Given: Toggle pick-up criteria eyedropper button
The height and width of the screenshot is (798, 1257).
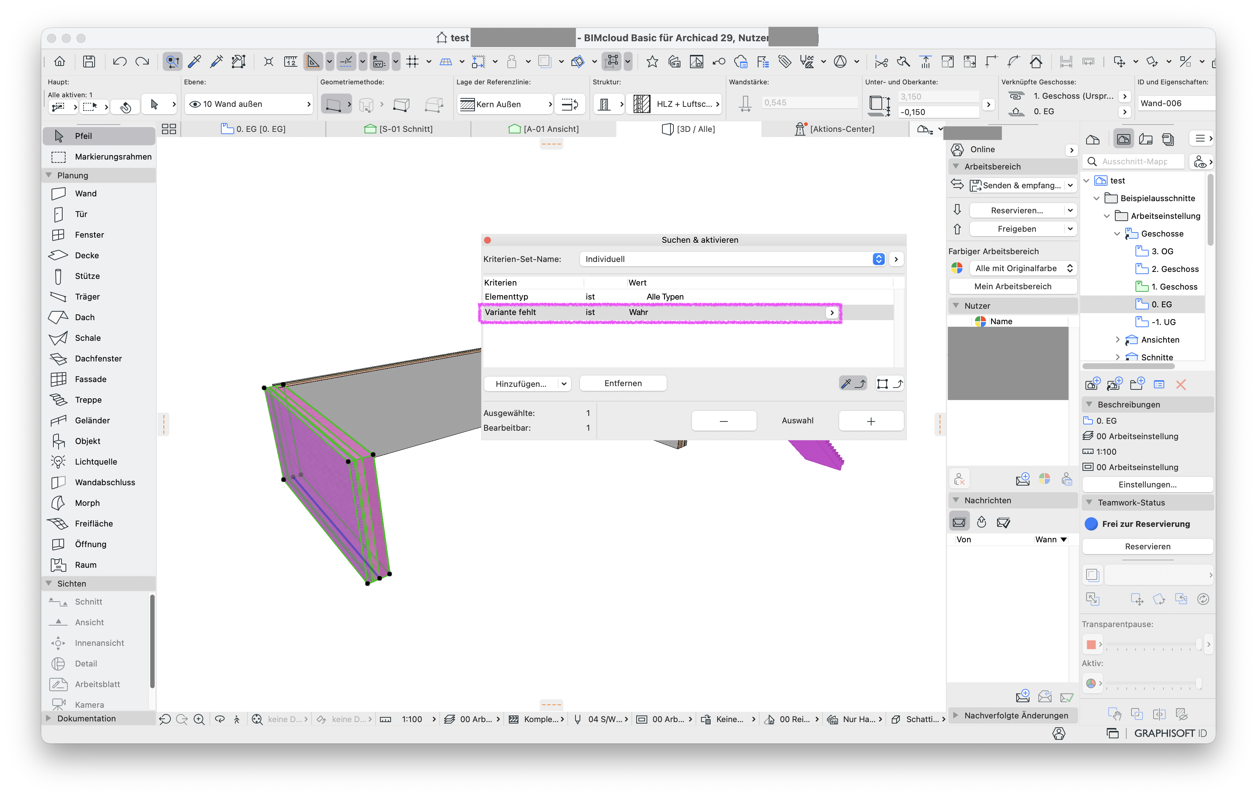Looking at the screenshot, I should 853,383.
